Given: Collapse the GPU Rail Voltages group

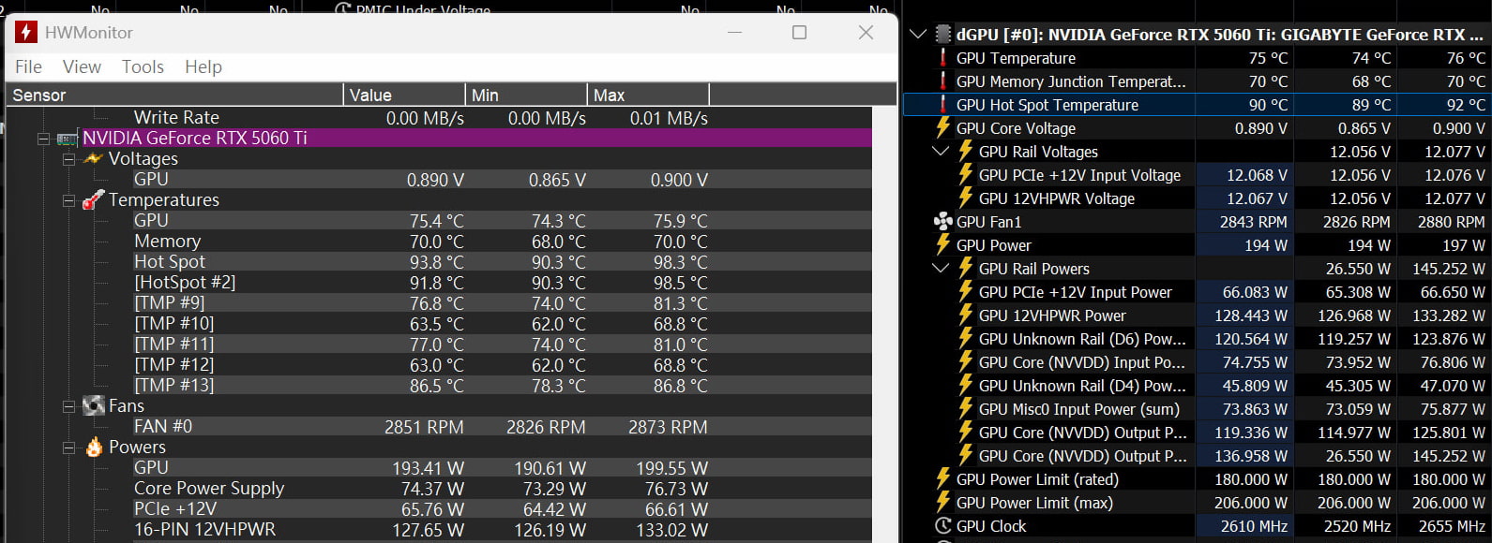Looking at the screenshot, I should [941, 152].
